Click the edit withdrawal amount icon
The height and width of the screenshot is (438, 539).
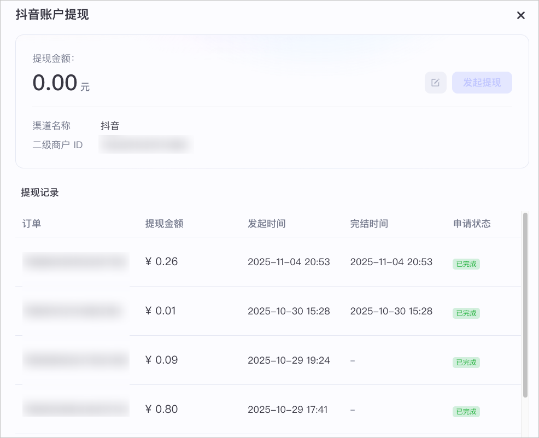(x=436, y=83)
